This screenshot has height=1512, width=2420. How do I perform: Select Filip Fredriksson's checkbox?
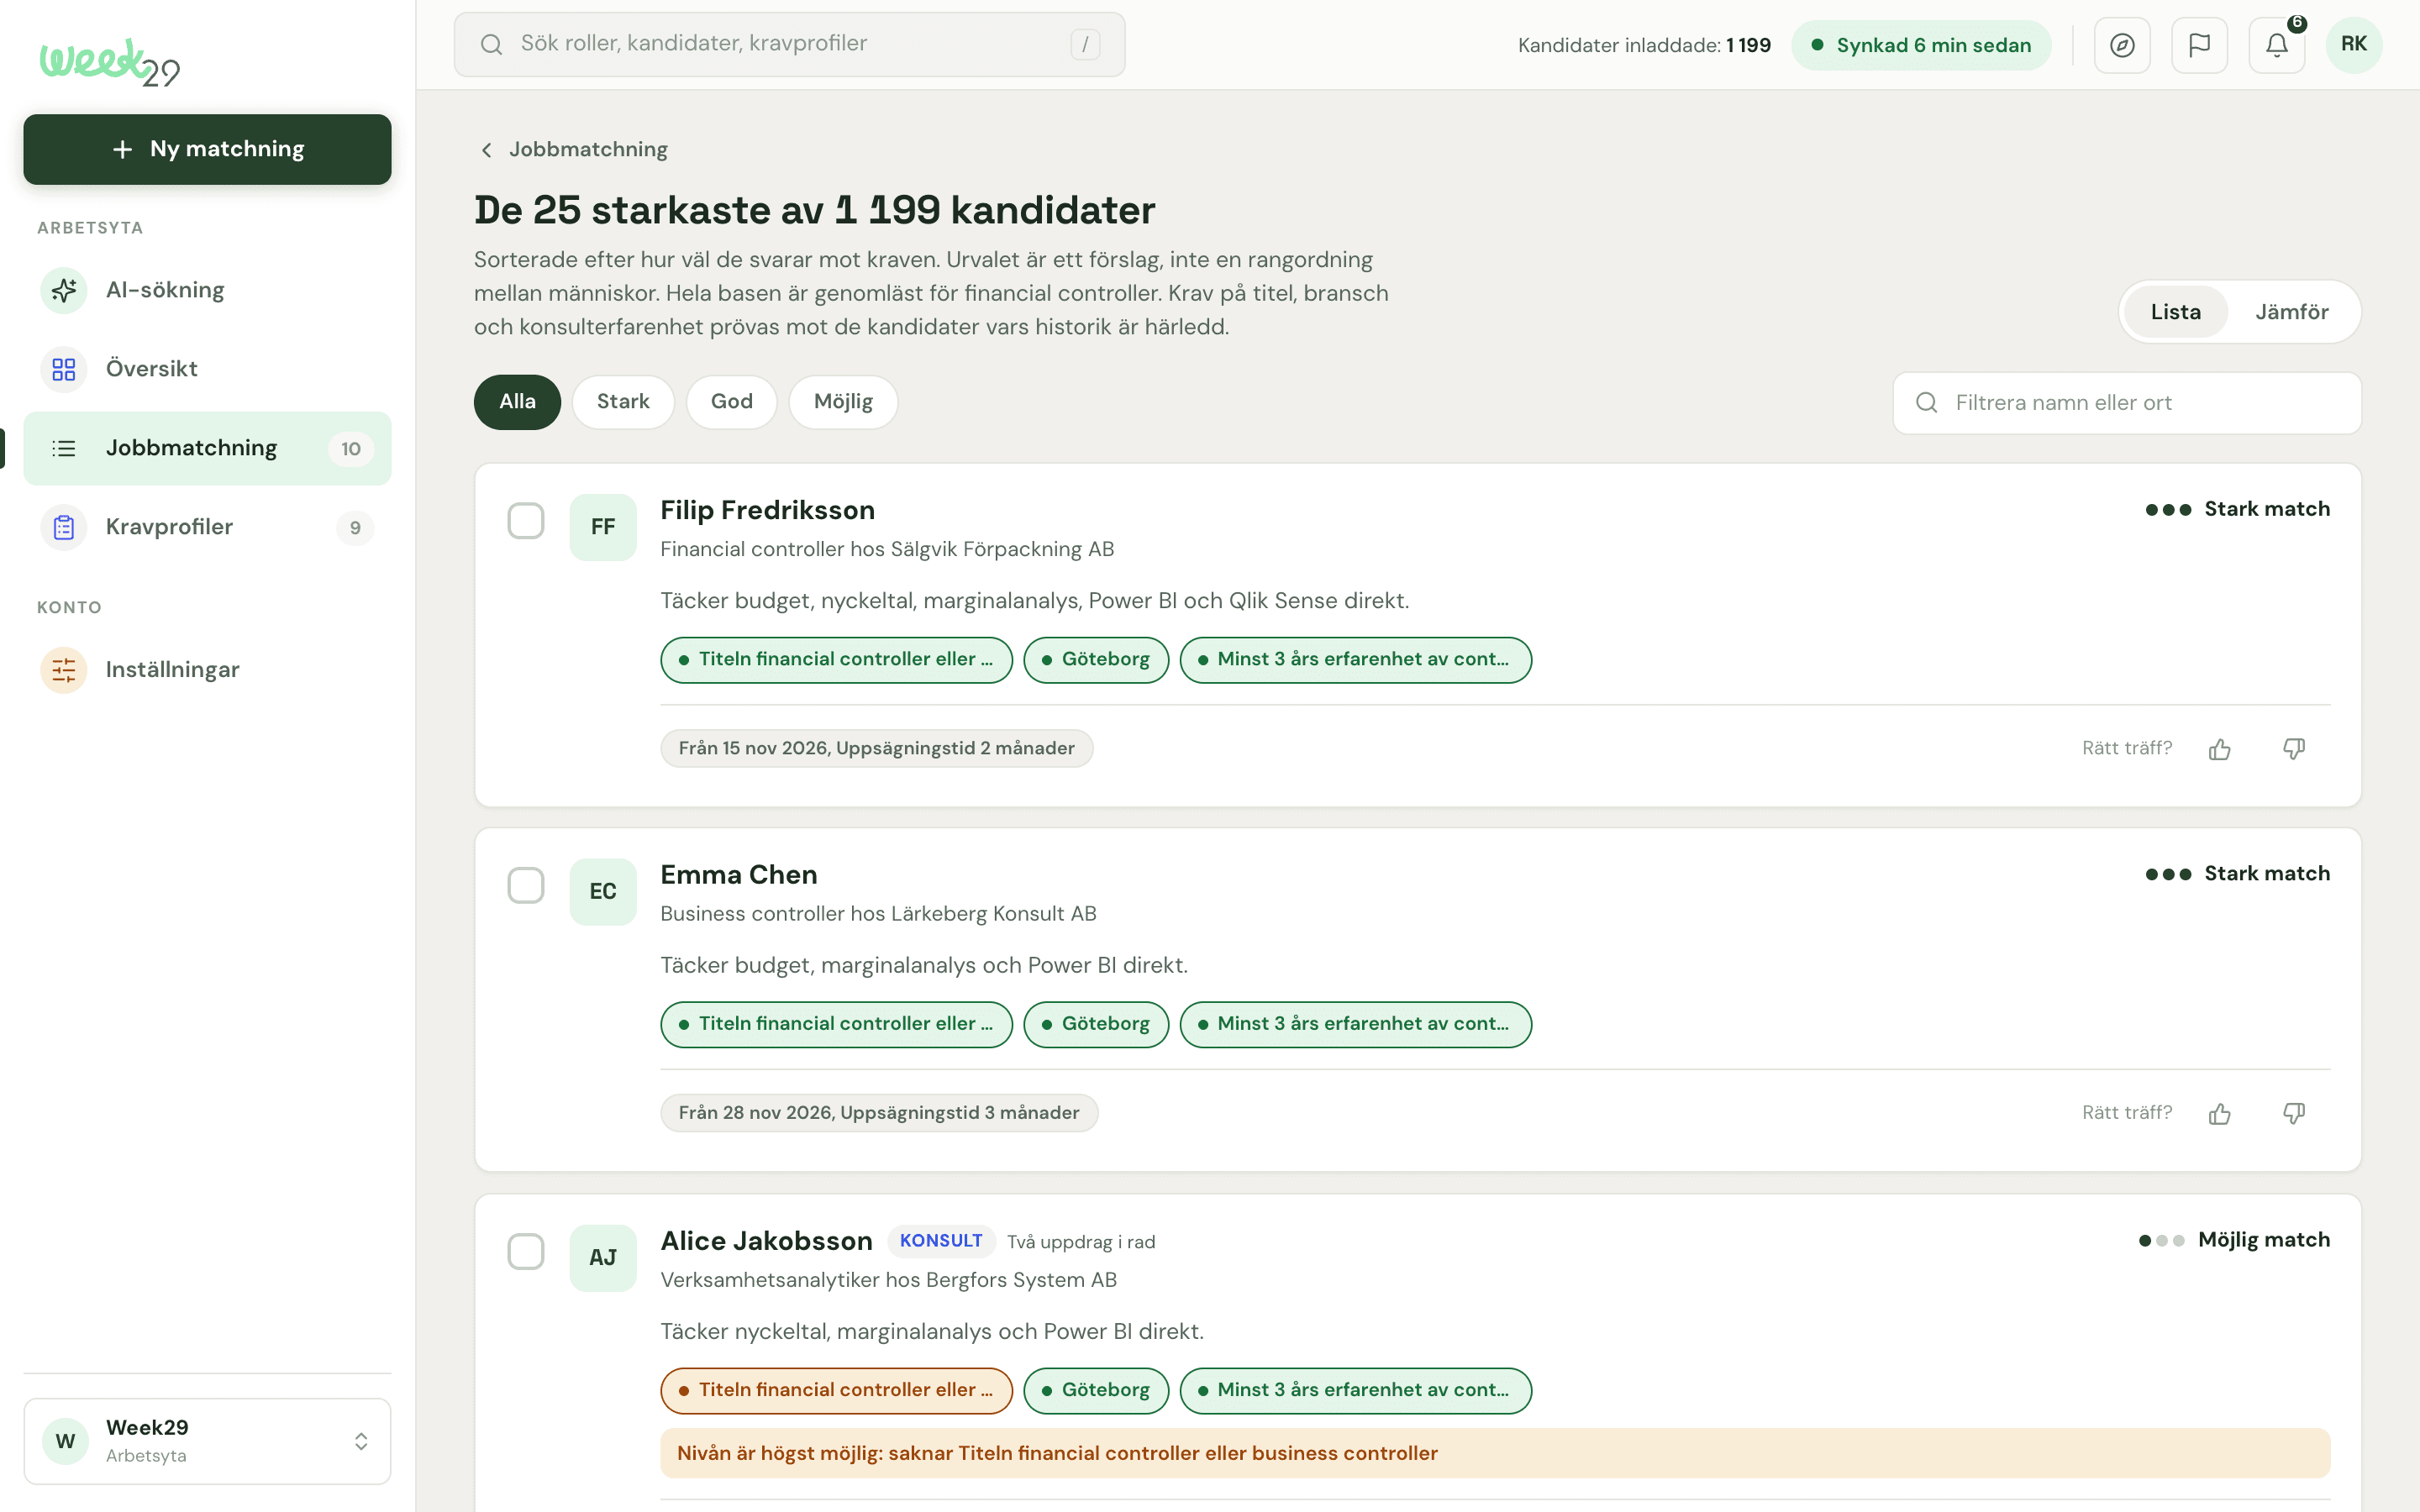tap(526, 521)
